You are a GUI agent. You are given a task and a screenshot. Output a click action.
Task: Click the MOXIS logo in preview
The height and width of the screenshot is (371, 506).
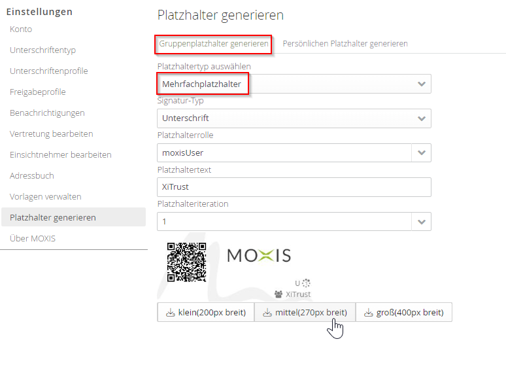[x=259, y=255]
